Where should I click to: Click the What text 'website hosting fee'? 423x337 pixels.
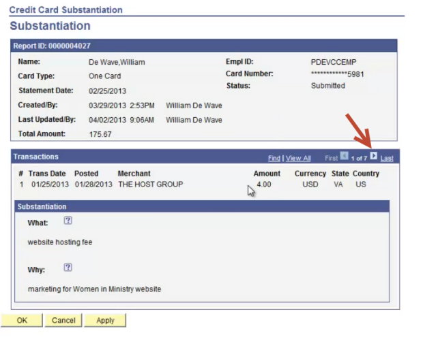(x=60, y=242)
